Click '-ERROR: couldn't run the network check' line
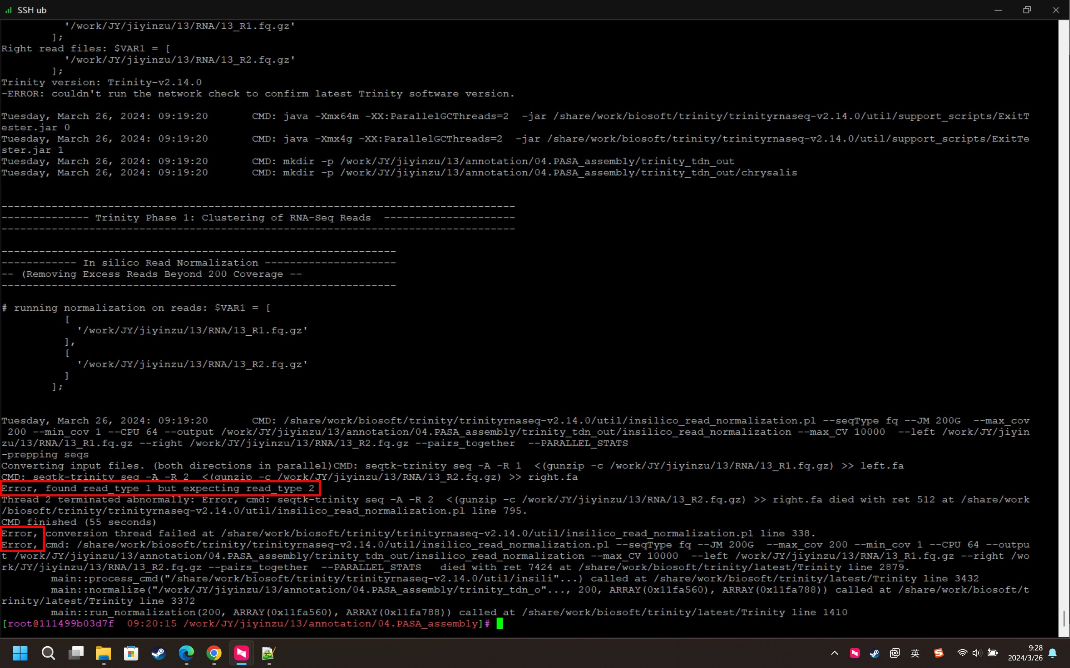Viewport: 1070px width, 668px height. coord(258,94)
